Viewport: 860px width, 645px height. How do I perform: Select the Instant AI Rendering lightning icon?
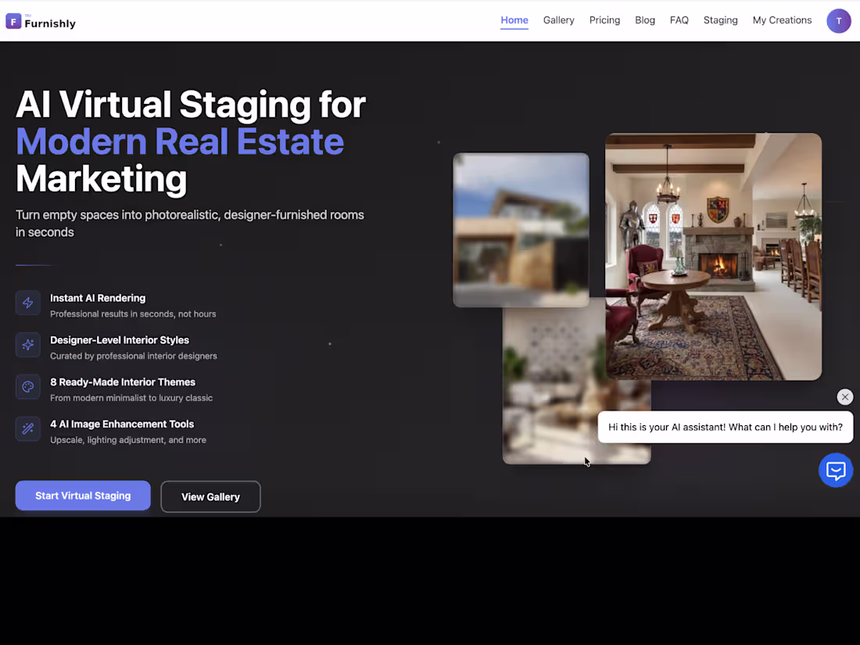(x=28, y=303)
